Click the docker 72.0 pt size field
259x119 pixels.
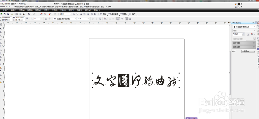click(x=237, y=34)
